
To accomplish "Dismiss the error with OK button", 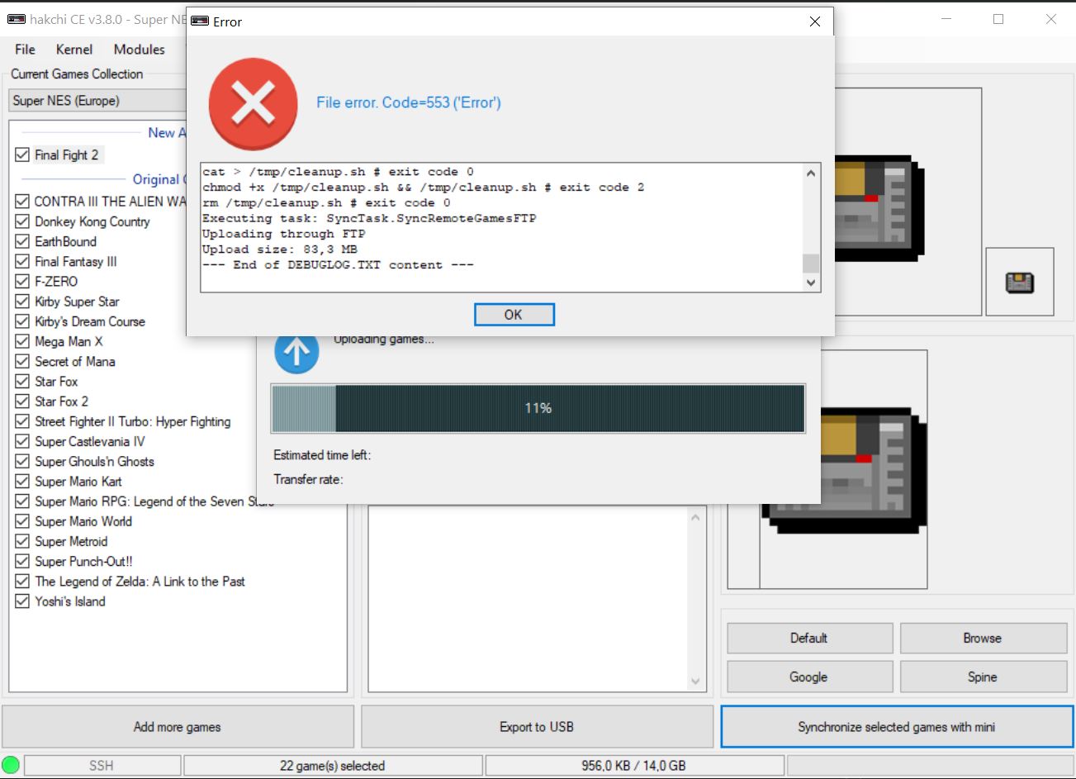I will (x=514, y=314).
